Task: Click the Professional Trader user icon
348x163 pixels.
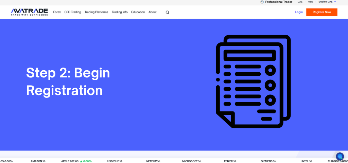Action: 262,2
